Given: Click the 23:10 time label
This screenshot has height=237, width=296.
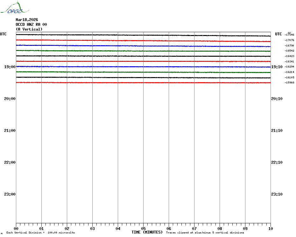Looking at the screenshot, I should (x=277, y=194).
